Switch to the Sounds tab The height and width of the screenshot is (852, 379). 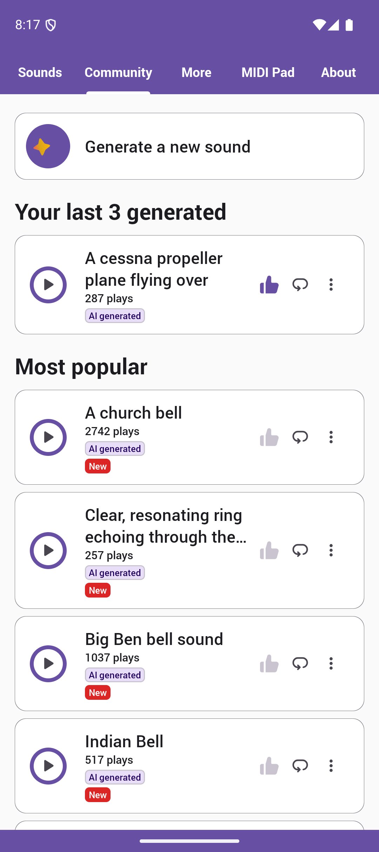40,72
